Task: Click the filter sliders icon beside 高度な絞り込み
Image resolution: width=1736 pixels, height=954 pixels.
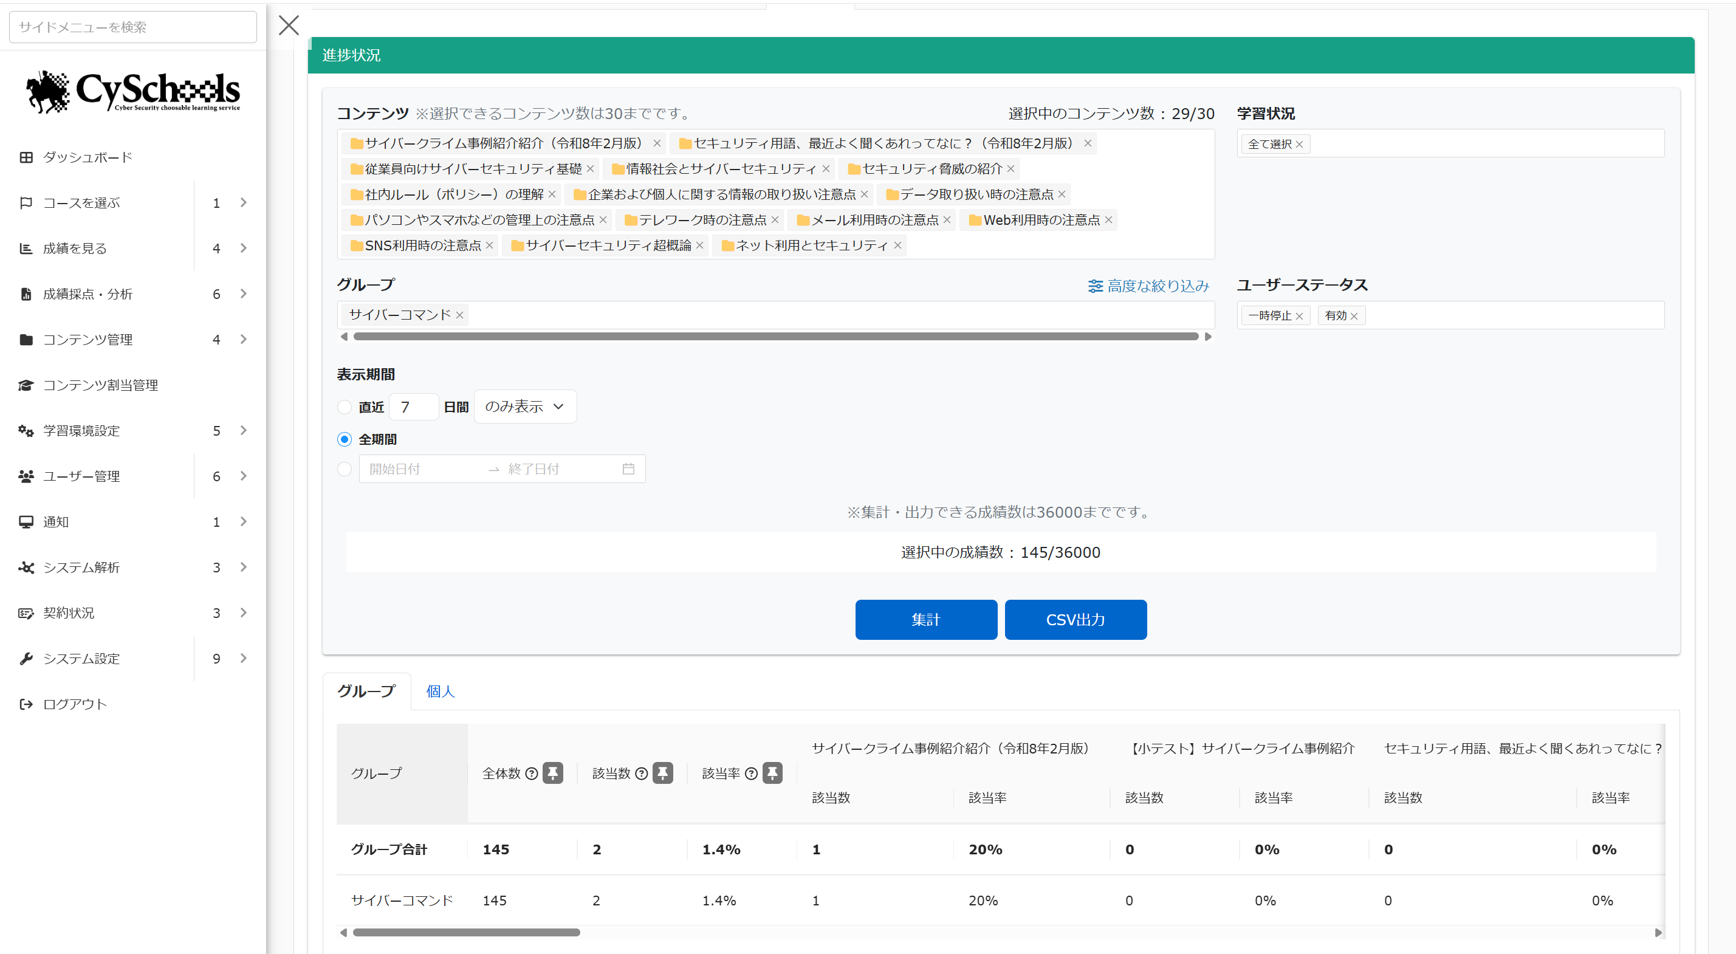Action: pos(1095,286)
